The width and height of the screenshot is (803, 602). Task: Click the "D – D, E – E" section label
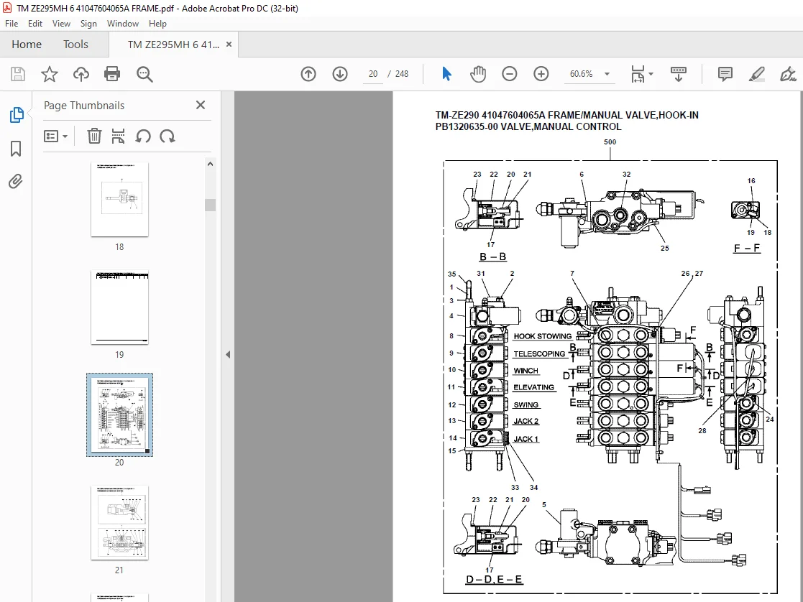(x=494, y=580)
